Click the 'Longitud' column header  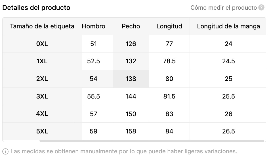pos(169,26)
